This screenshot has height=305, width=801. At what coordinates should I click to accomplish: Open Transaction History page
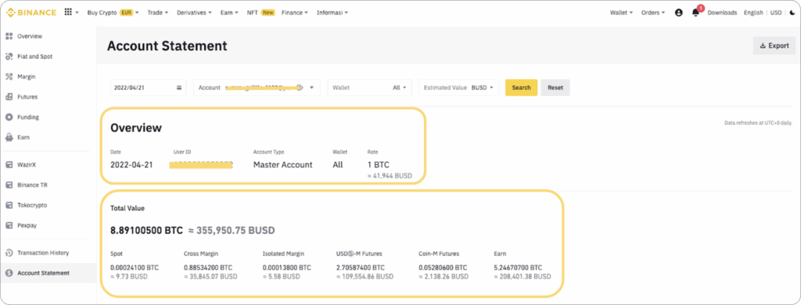tap(43, 253)
